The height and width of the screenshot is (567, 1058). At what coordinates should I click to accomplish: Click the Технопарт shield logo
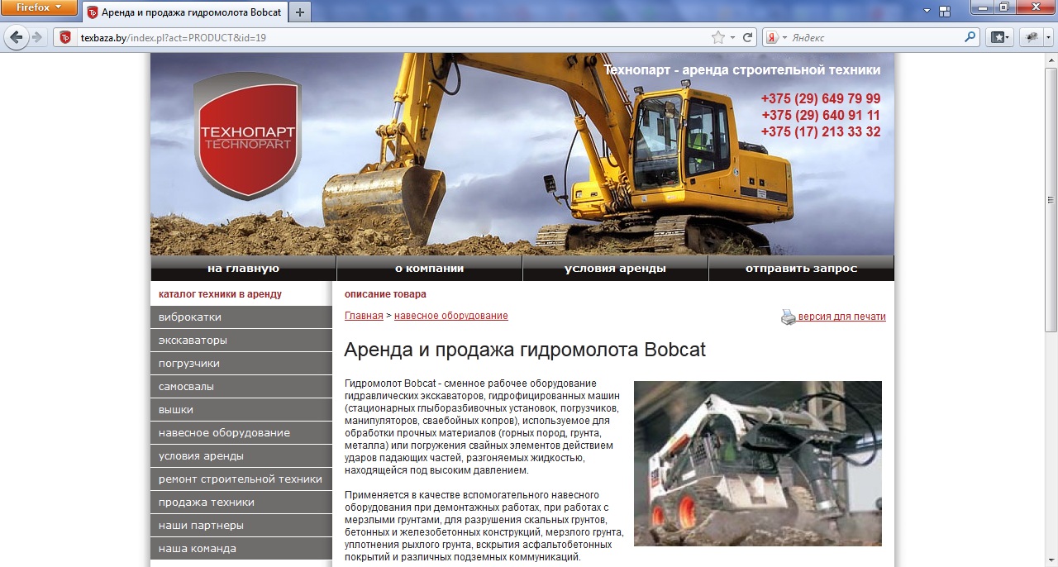point(247,136)
